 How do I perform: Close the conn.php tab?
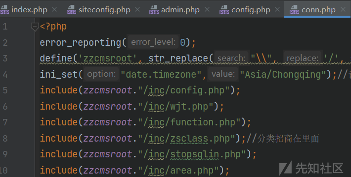tap(343, 9)
